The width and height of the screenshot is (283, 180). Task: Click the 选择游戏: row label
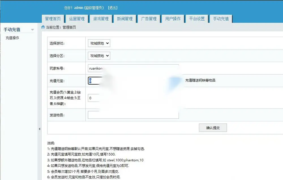point(57,43)
